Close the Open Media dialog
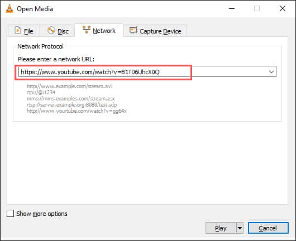The image size is (296, 241). coord(283,8)
